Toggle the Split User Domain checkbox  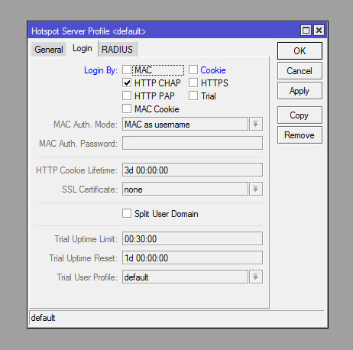click(127, 213)
